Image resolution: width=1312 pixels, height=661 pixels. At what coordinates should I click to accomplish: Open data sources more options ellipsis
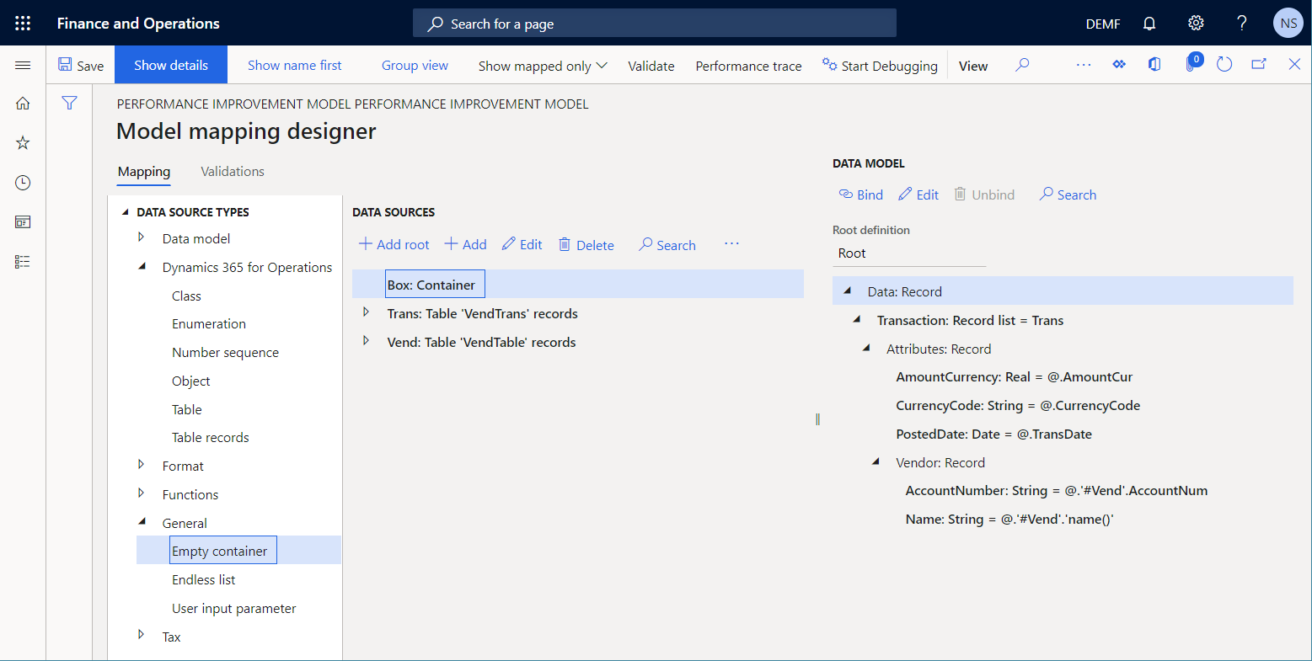coord(731,244)
